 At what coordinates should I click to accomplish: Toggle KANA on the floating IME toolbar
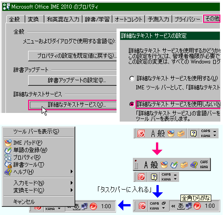coord(204,167)
